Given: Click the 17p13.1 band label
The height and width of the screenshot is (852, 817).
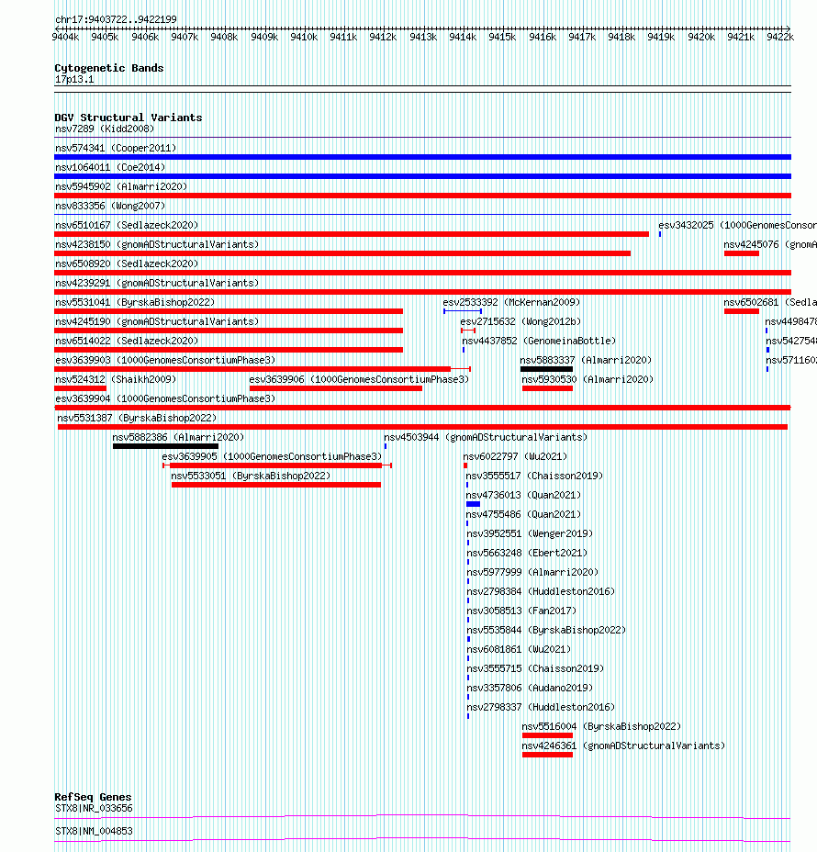Looking at the screenshot, I should 74,79.
